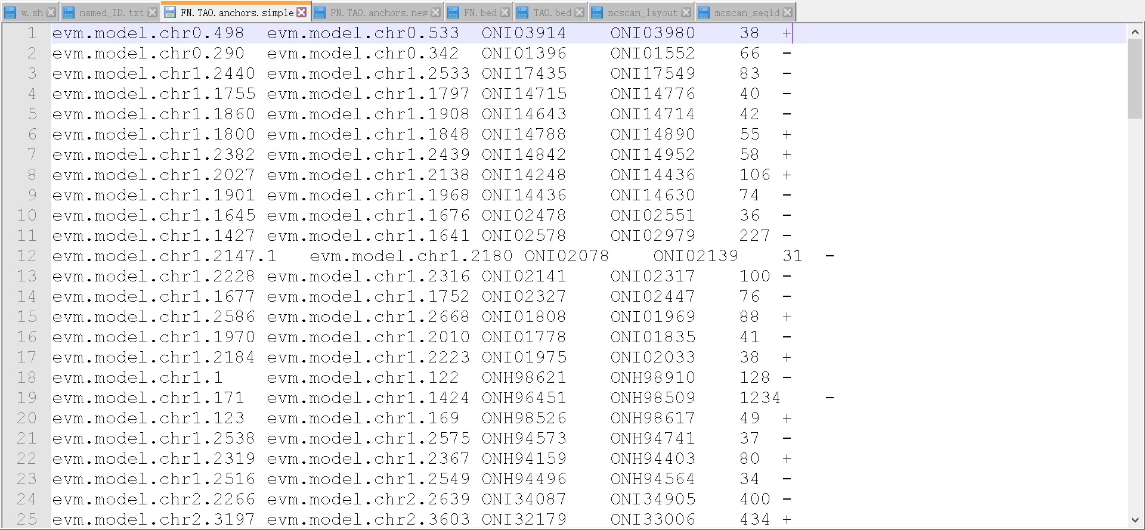
Task: Click the scroll down arrow of the editor
Action: tap(1135, 520)
